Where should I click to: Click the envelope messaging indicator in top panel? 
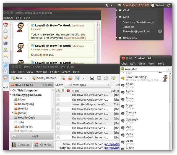(119, 5)
